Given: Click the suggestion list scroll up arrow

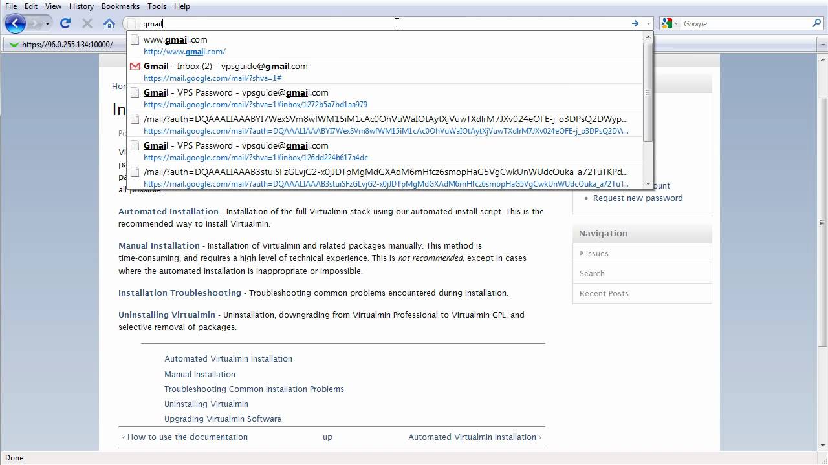Looking at the screenshot, I should (648, 37).
